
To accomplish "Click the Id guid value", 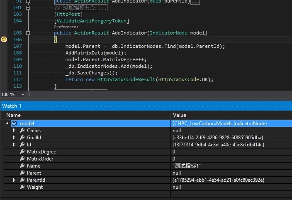I will coord(219,145).
